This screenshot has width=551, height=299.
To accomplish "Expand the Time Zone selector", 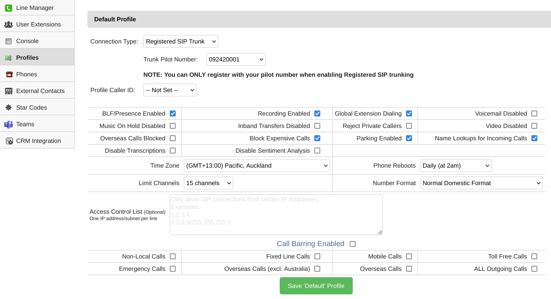I will [x=257, y=165].
